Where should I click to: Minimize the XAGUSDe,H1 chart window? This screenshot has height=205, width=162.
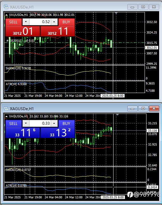tap(133, 109)
